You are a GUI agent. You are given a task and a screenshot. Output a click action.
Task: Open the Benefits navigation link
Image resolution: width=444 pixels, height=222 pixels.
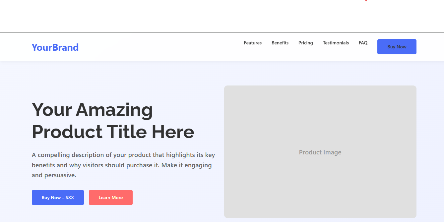click(x=280, y=43)
